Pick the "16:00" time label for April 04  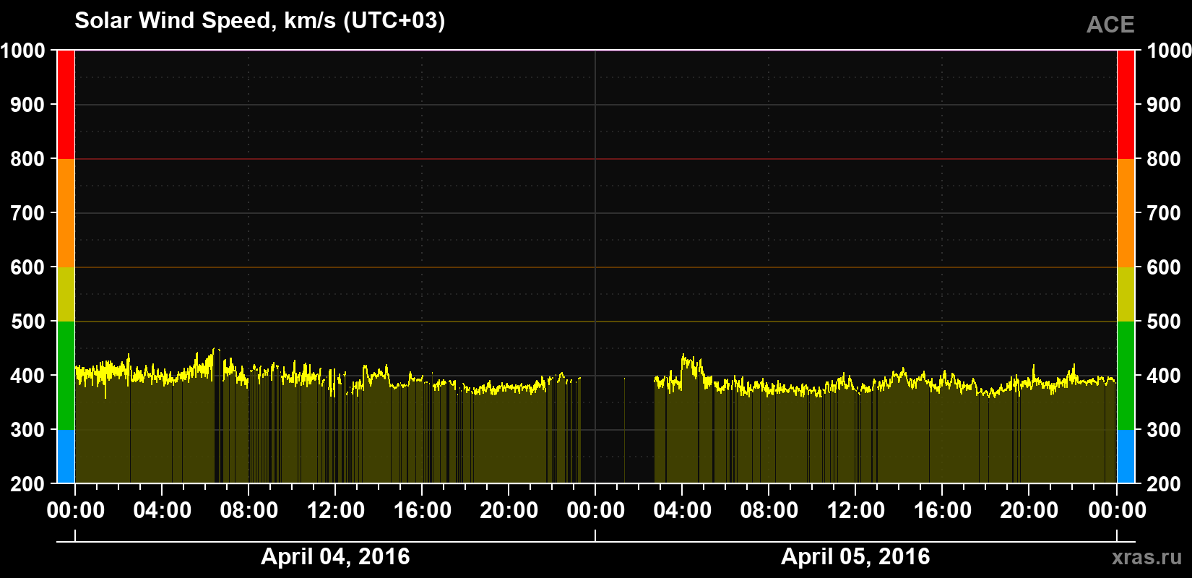pyautogui.click(x=423, y=511)
